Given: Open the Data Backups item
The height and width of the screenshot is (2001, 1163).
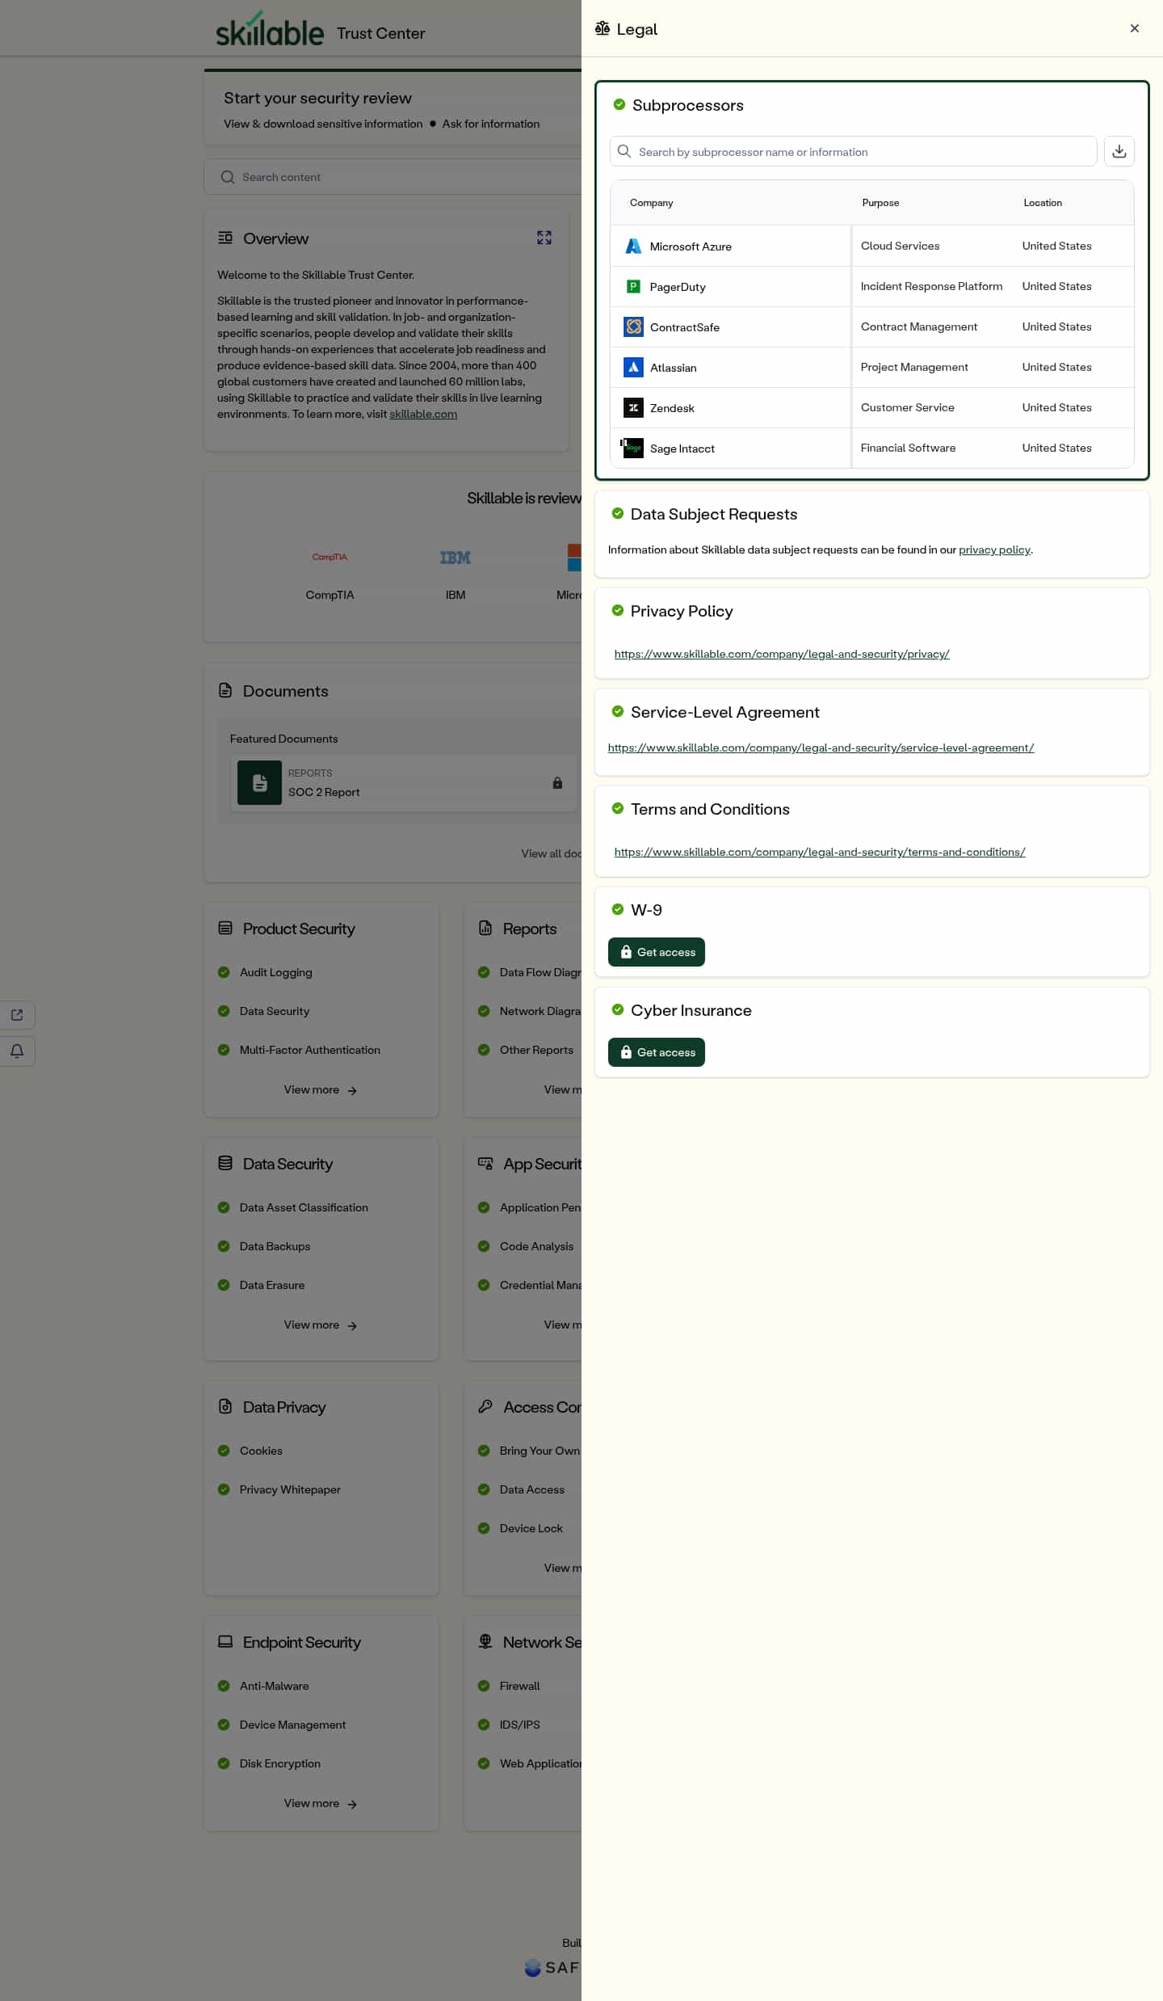Looking at the screenshot, I should point(275,1246).
